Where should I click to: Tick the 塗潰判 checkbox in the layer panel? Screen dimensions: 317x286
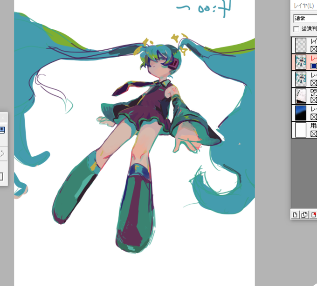tap(296, 29)
